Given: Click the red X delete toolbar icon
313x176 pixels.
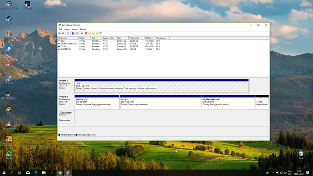Looking at the screenshot, I should (86, 33).
